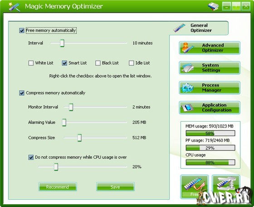Click the MEM usage 58% progress bar

point(210,133)
